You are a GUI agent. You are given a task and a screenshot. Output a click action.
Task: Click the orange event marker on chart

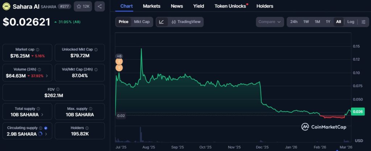coord(119,62)
